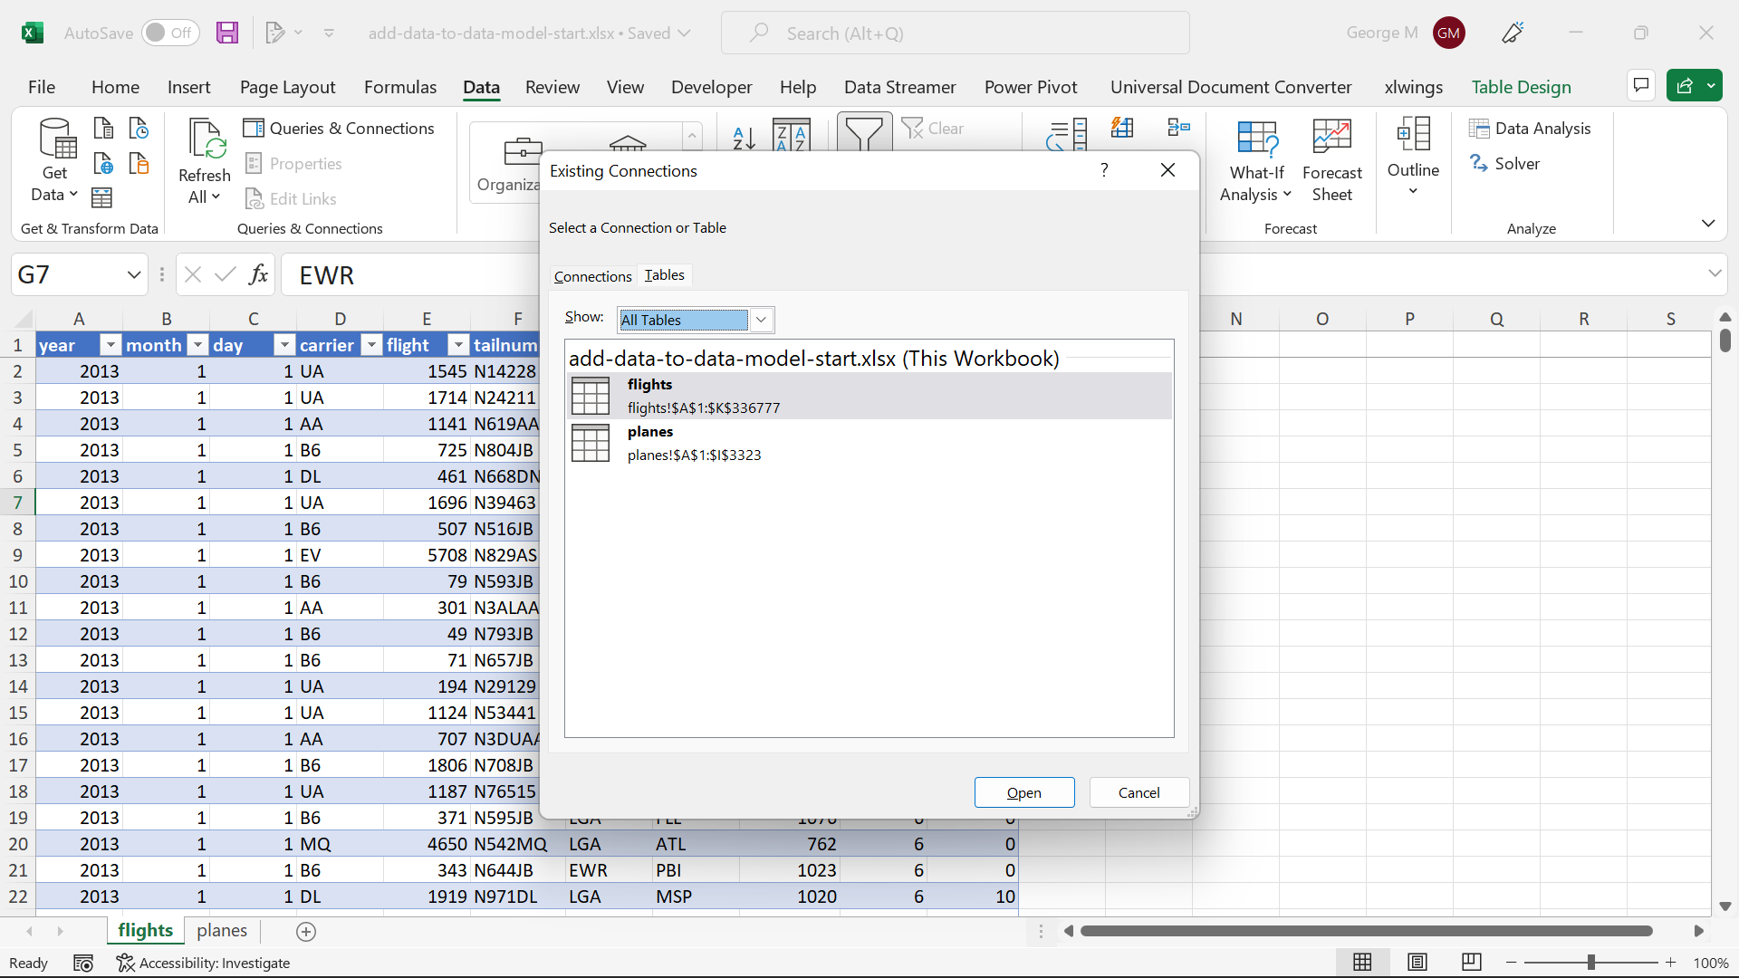Toggle the AutoSave switch
1739x978 pixels.
pyautogui.click(x=169, y=34)
